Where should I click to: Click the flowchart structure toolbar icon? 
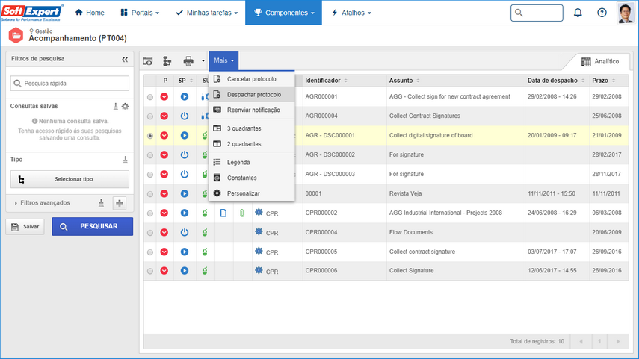167,61
